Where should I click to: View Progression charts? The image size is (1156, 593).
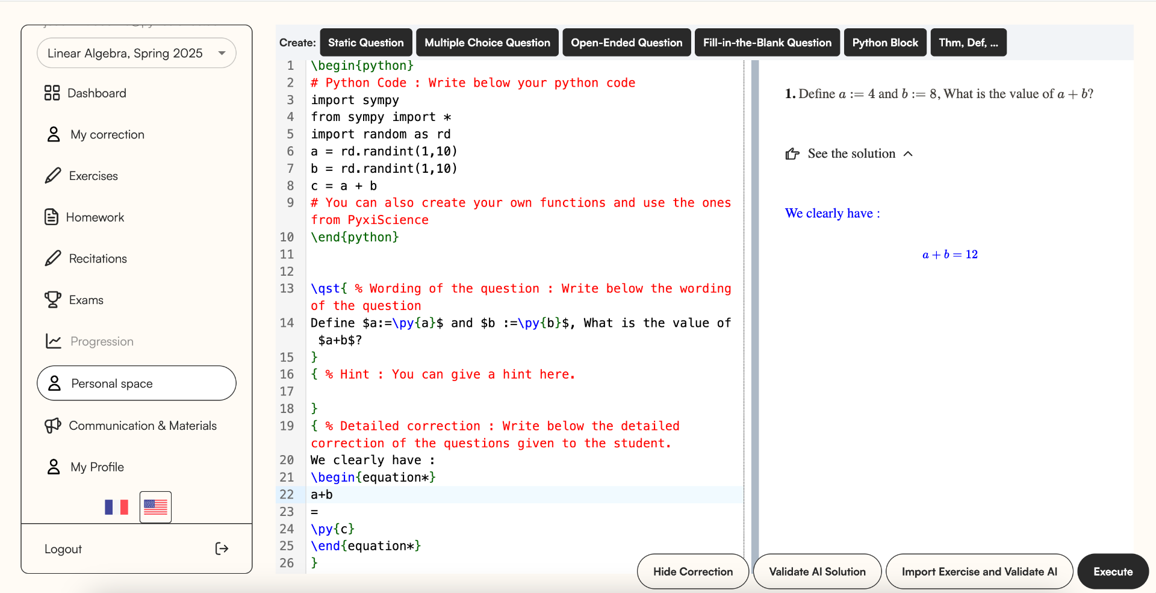pos(101,341)
